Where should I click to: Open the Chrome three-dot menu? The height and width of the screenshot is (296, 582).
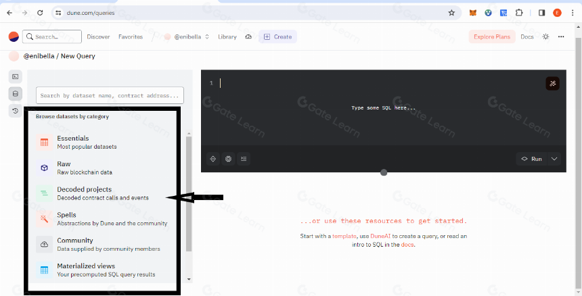point(573,13)
